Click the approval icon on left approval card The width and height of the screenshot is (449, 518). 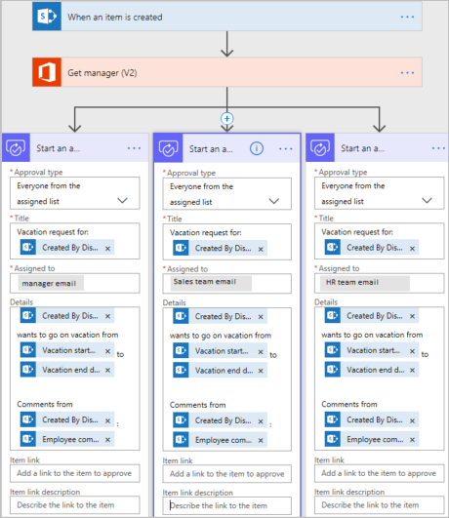pos(16,147)
